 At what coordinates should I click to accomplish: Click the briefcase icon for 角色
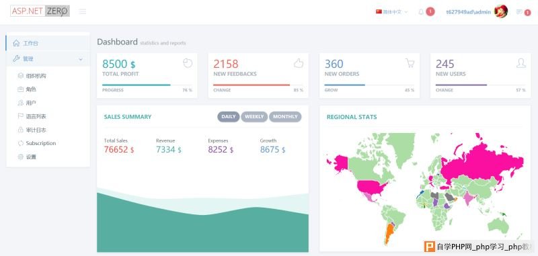(x=21, y=89)
